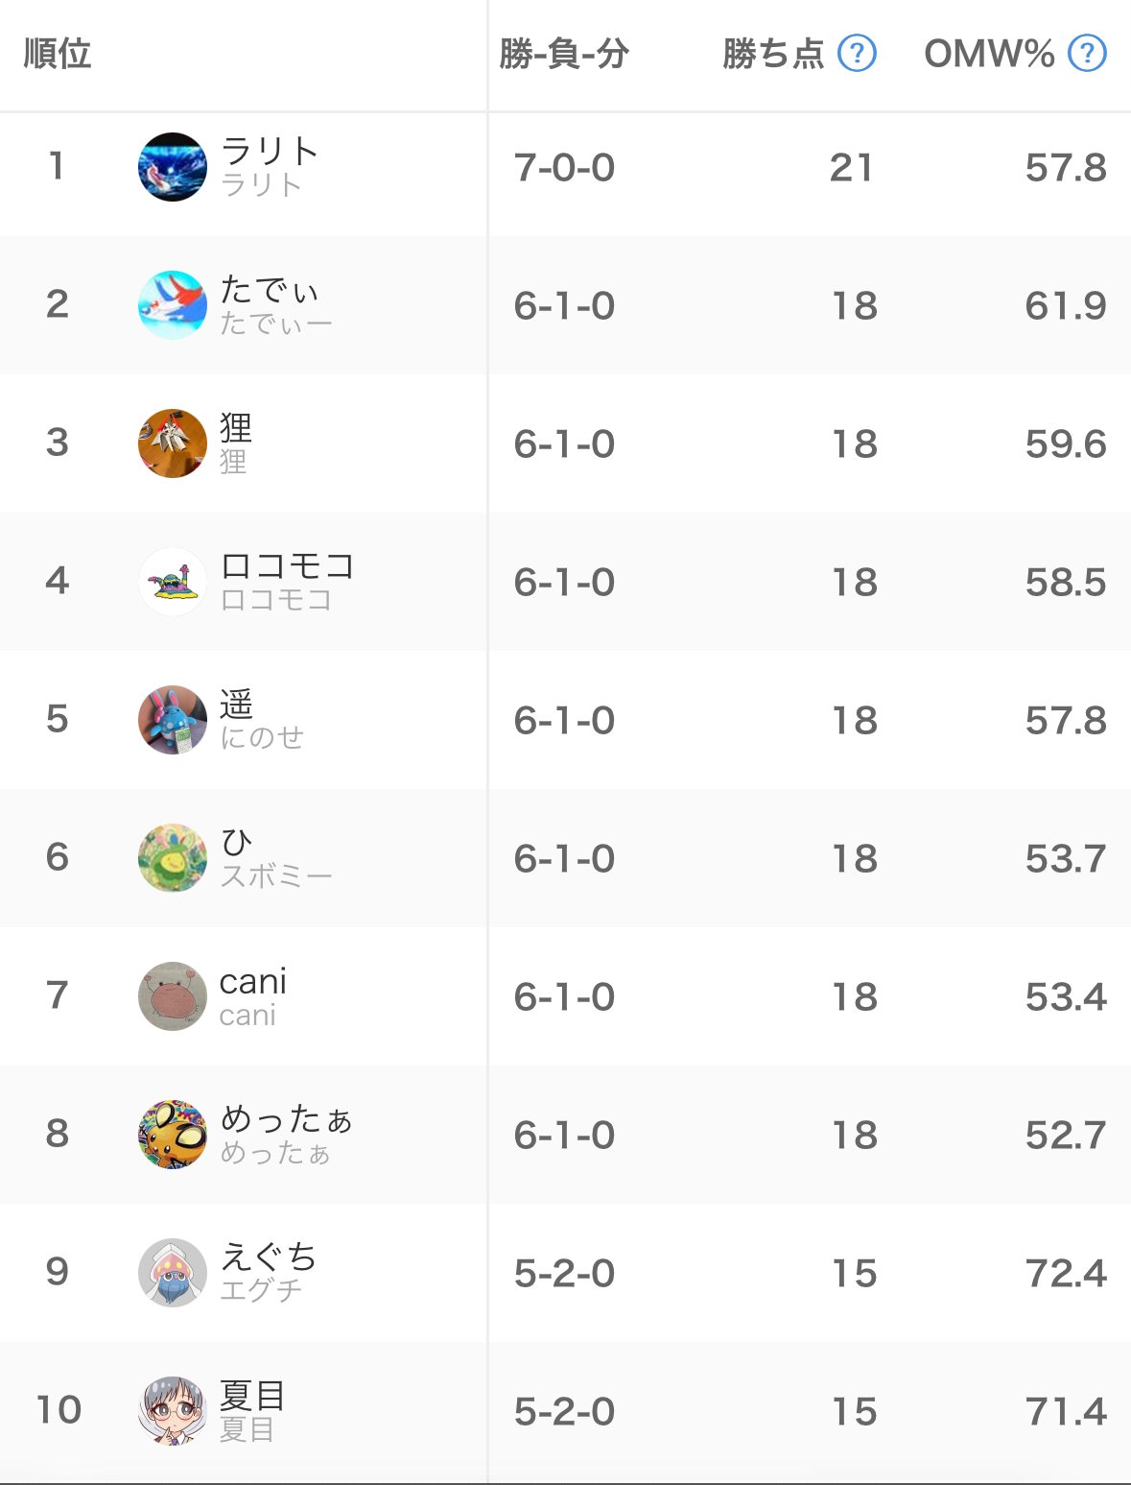Screen dimensions: 1131x1485
Task: Open player name ラリト
Action: [x=270, y=152]
